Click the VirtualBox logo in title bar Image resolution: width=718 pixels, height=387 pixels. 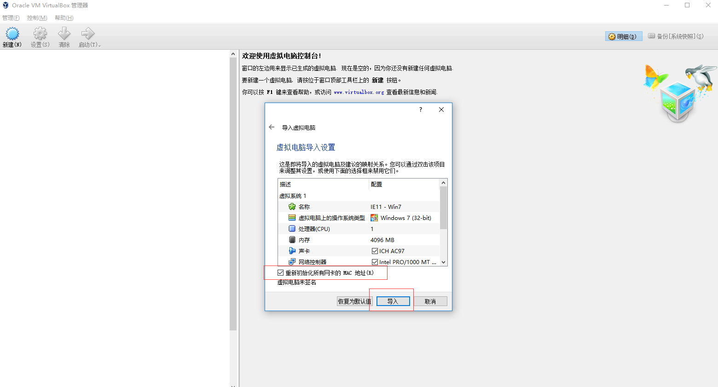pyautogui.click(x=6, y=5)
